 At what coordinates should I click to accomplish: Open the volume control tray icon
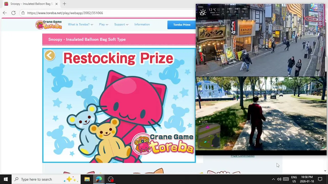click(x=279, y=179)
